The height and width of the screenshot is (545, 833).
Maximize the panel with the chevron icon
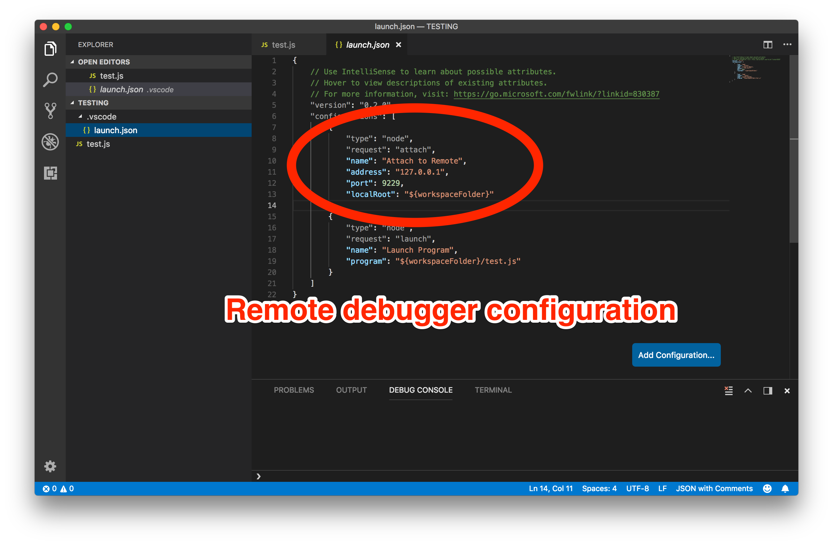click(748, 391)
